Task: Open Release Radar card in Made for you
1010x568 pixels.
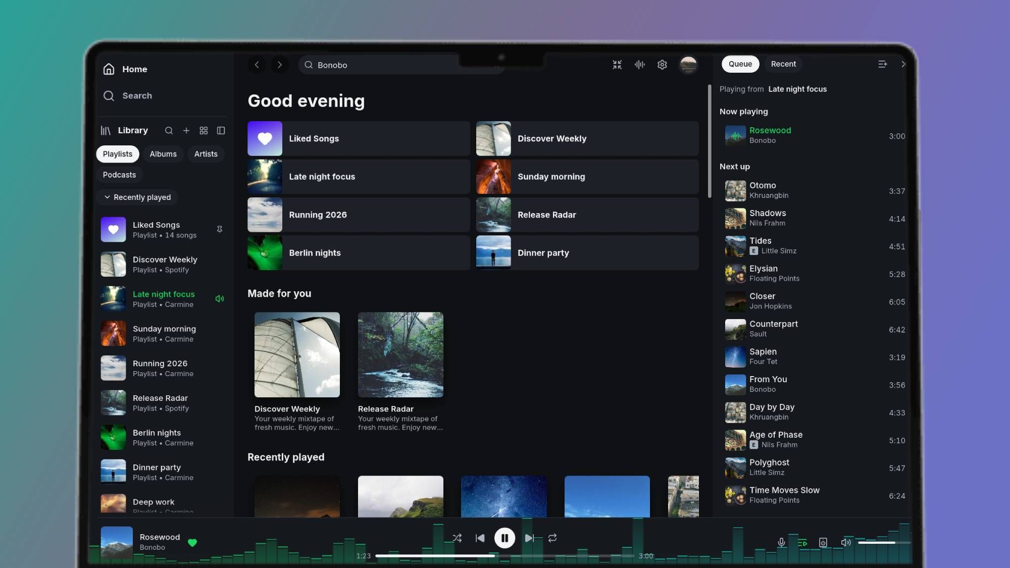Action: click(400, 372)
